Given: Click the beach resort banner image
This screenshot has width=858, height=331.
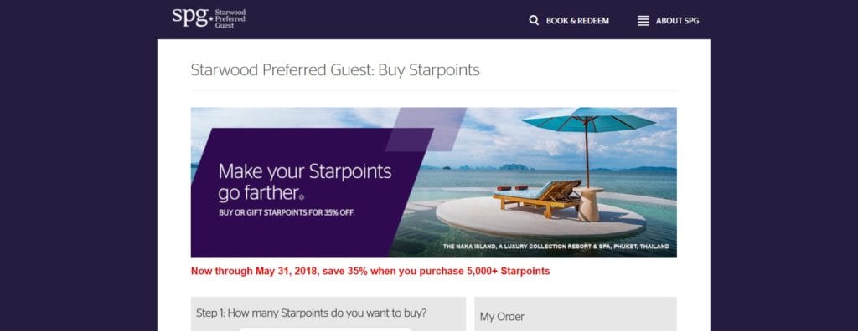Looking at the screenshot, I should (433, 182).
